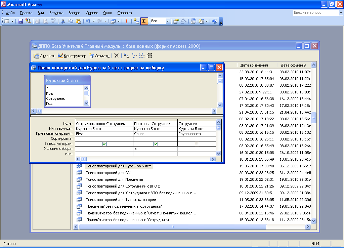Uncheck Show box for 'Сотрудник поле' column

pos(104,144)
